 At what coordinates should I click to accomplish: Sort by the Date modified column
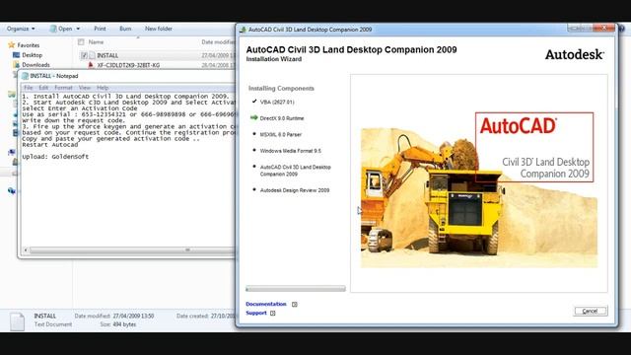218,41
